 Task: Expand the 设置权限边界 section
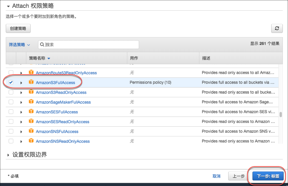9,155
